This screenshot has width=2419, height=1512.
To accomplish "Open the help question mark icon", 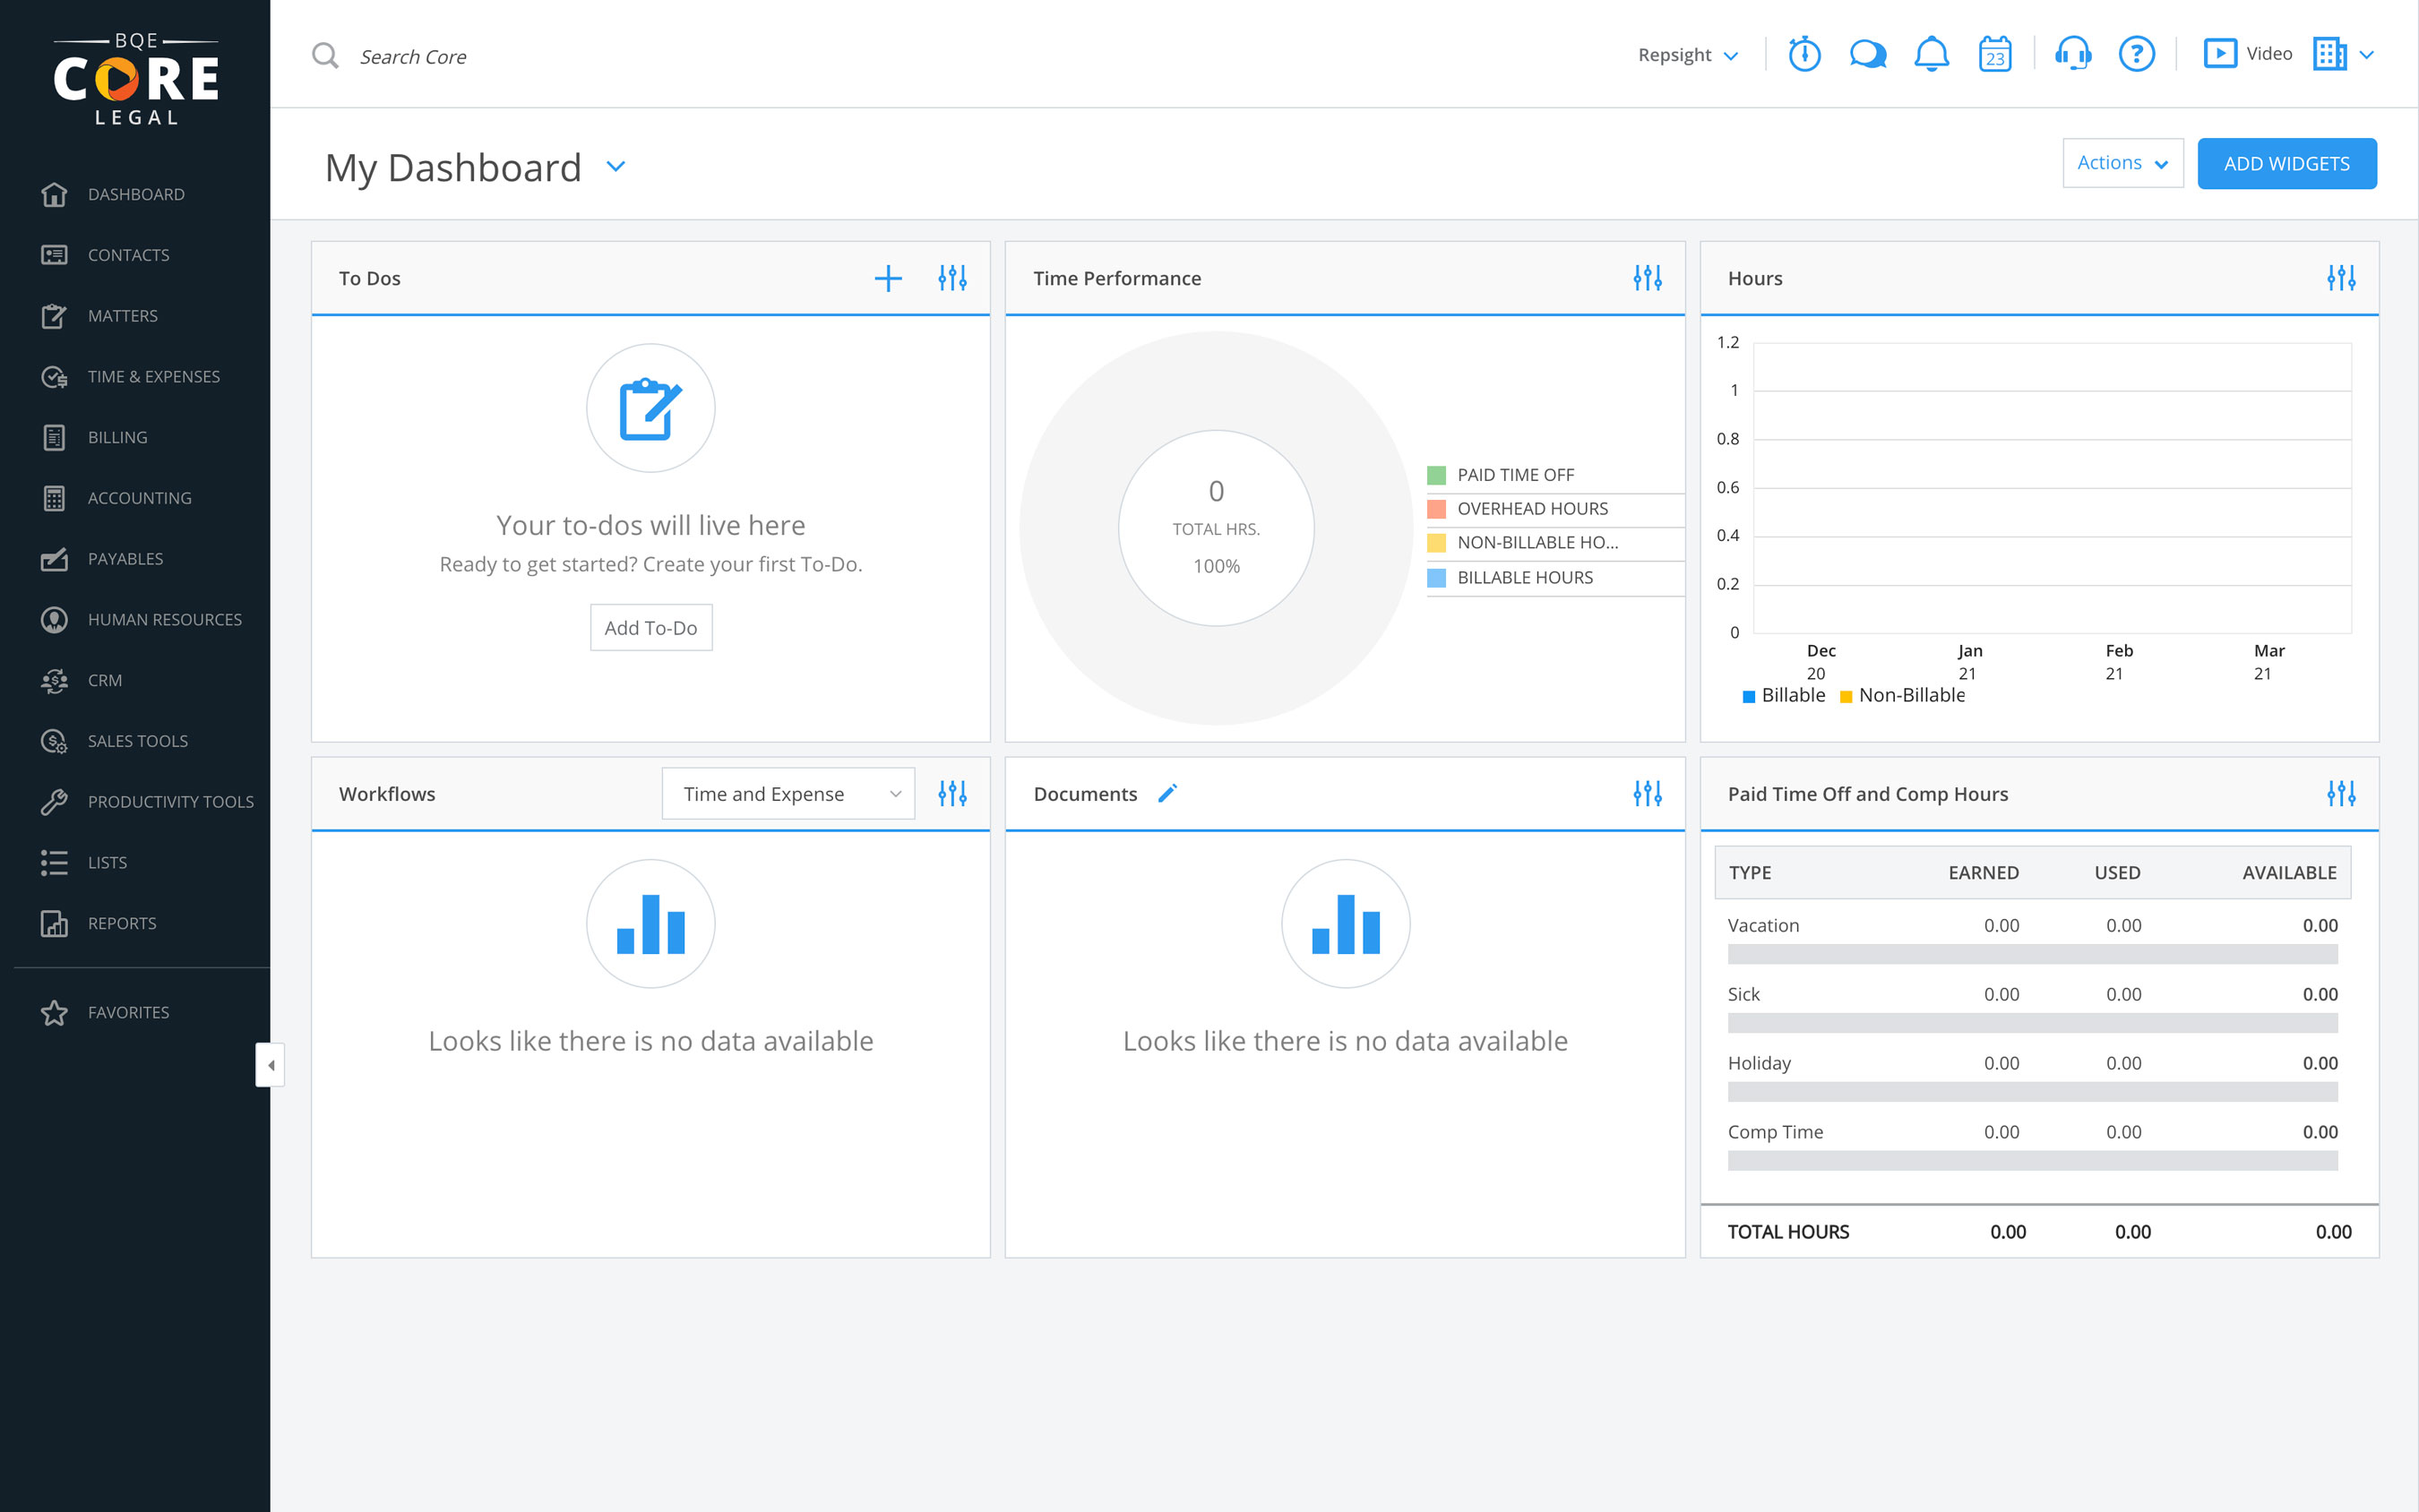I will pos(2136,54).
